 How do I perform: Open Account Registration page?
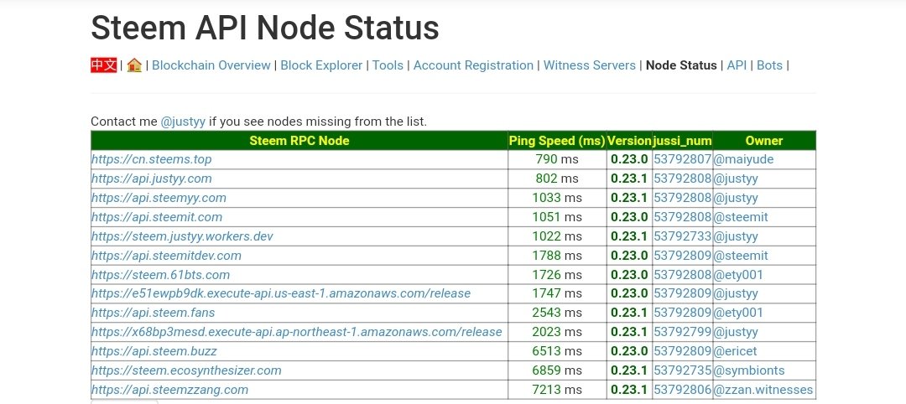473,65
